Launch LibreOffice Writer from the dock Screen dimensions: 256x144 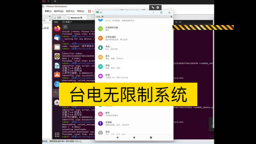[57, 66]
